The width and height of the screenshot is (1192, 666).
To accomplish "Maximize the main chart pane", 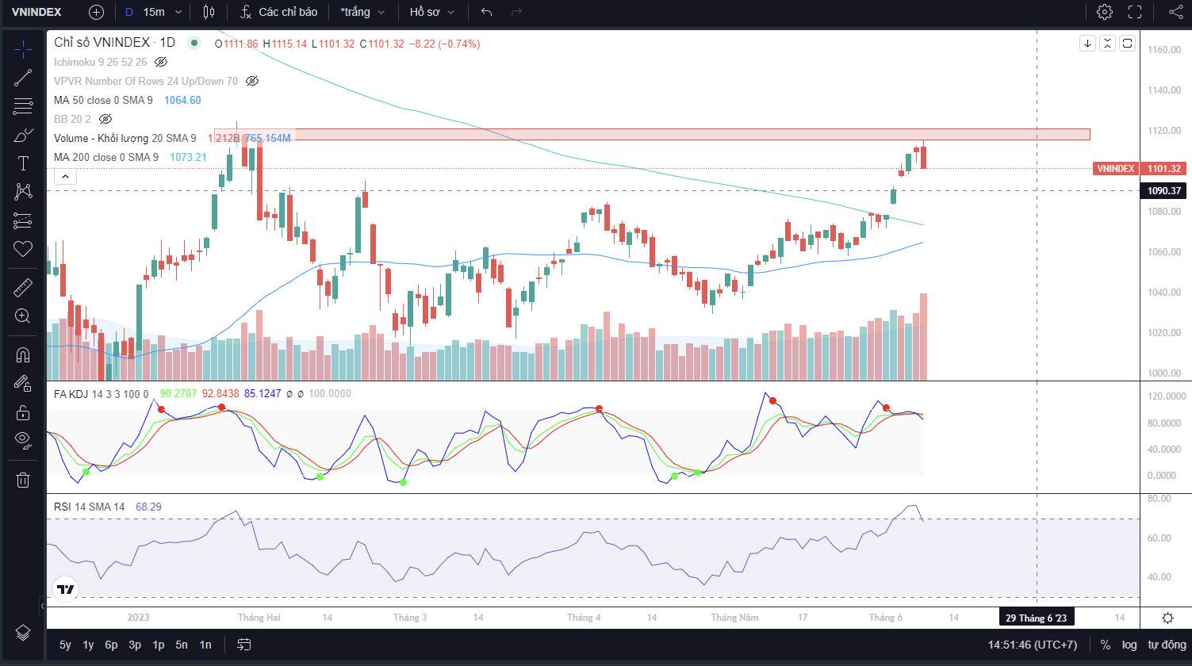I will [x=1127, y=44].
